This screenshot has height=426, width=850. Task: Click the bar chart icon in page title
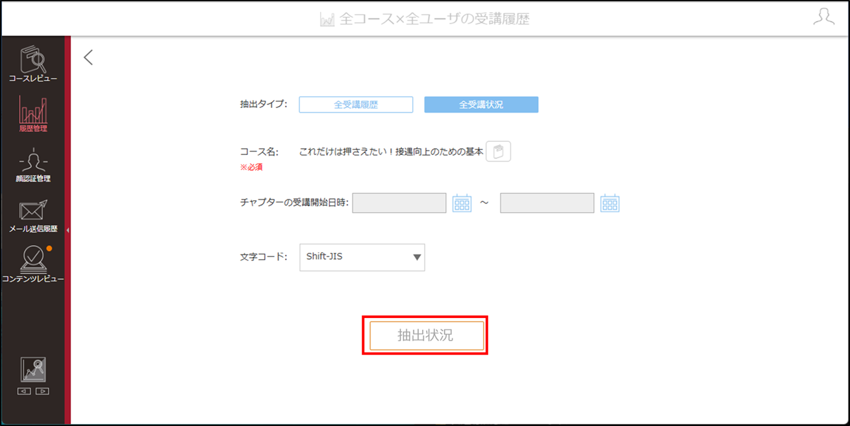tap(327, 19)
